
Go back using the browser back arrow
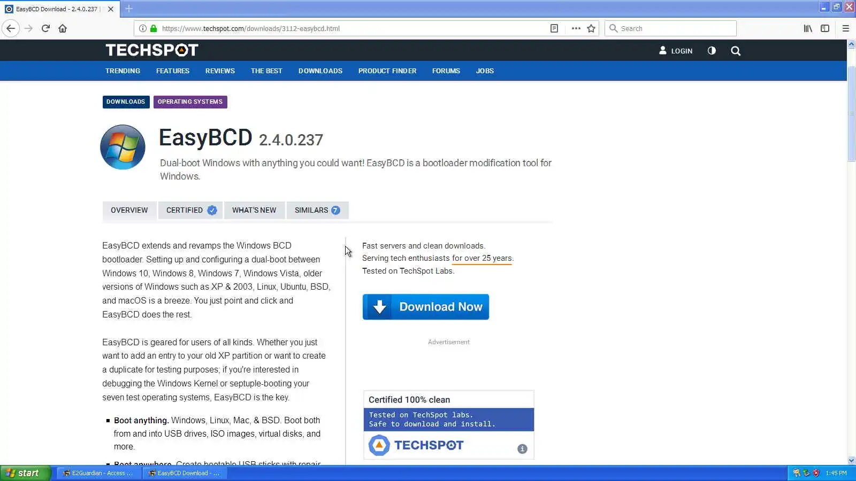pos(11,28)
